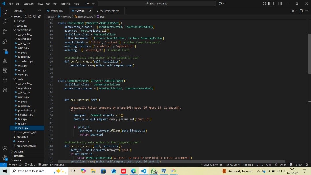Open the Help menu
The image size is (311, 175).
(76, 3)
